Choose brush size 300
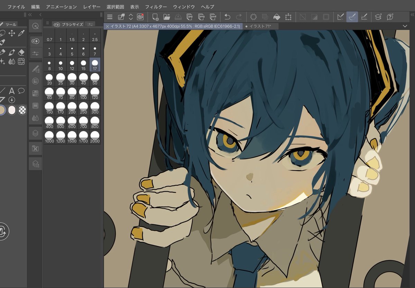This screenshot has height=288, width=415. tap(95, 108)
